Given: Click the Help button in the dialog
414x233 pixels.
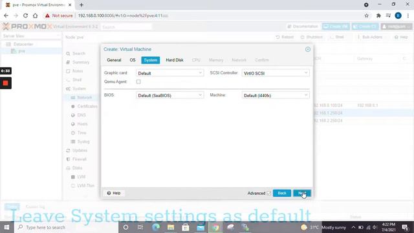Looking at the screenshot, I should 114,193.
